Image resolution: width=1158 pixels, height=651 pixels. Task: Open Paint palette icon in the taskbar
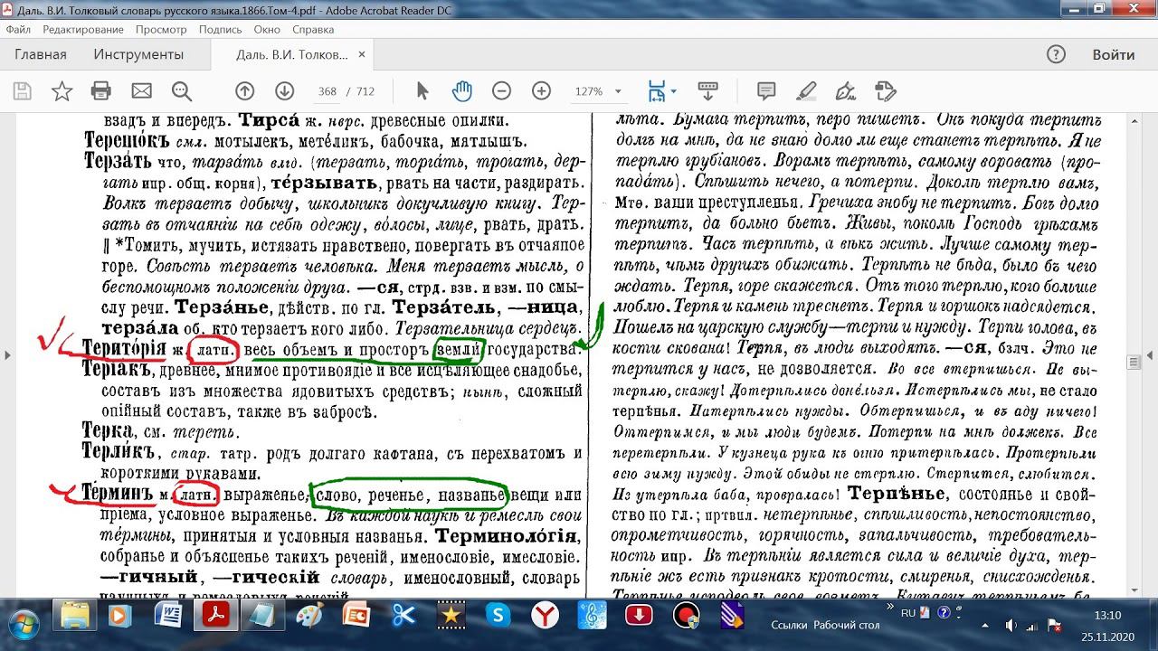pos(308,617)
